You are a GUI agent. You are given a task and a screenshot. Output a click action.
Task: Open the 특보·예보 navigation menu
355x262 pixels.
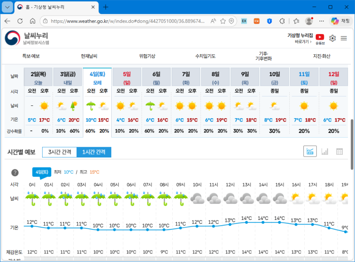(31, 56)
